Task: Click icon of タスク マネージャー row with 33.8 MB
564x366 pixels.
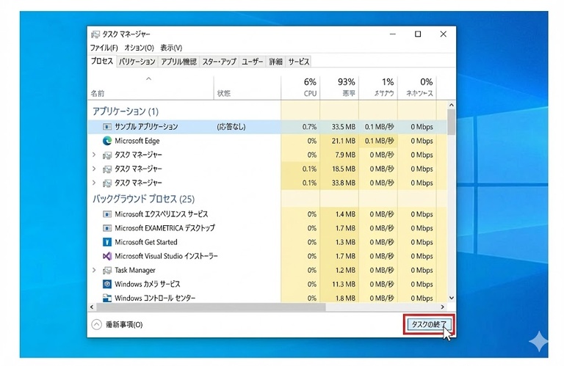Action: [106, 183]
